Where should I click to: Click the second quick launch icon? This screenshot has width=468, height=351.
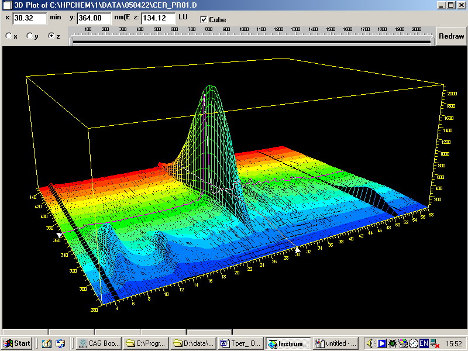[x=60, y=343]
